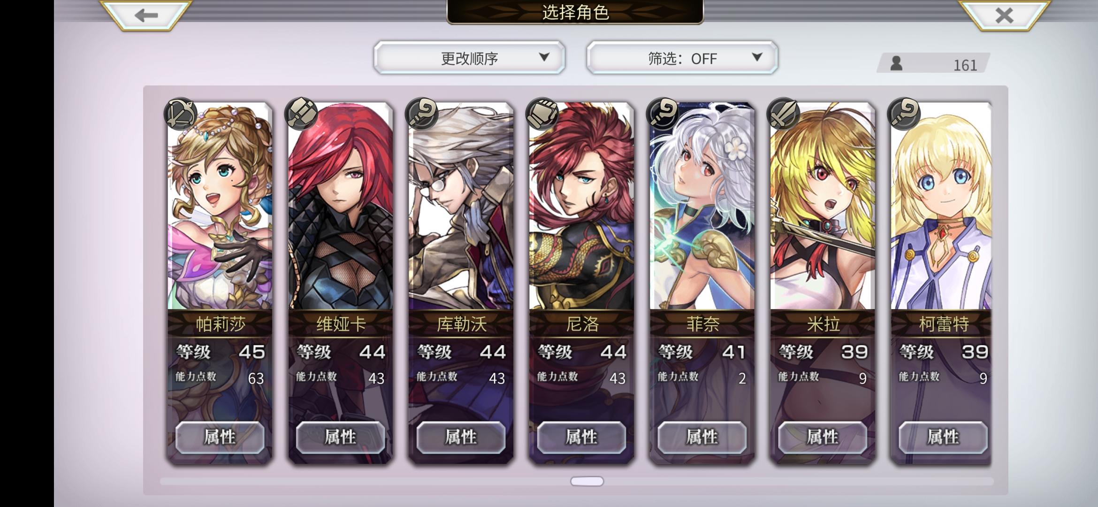1098x507 pixels.
Task: Pick the 库勒沃 character portrait
Action: tap(461, 207)
